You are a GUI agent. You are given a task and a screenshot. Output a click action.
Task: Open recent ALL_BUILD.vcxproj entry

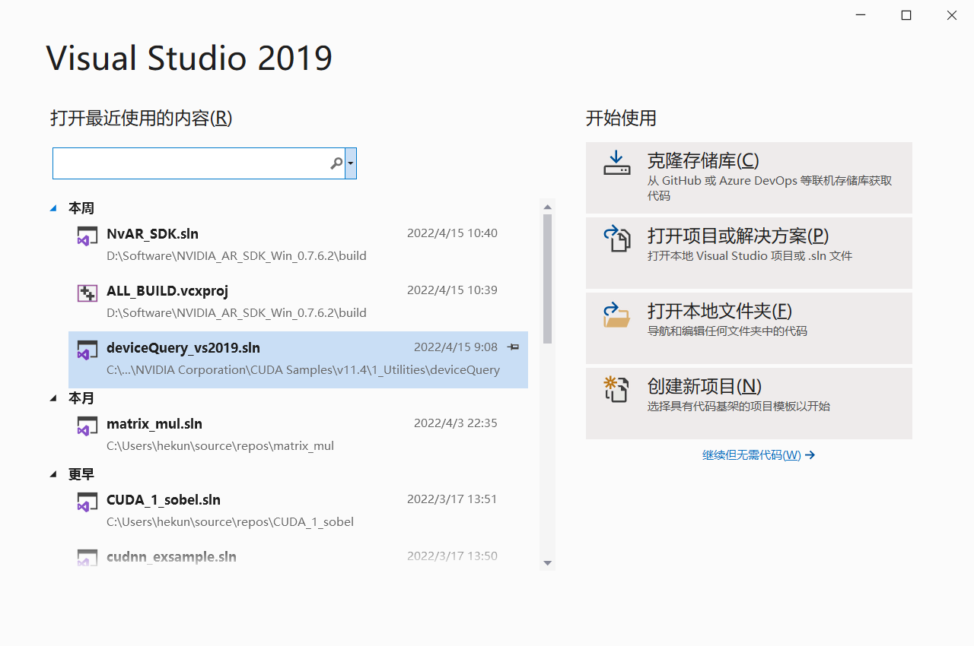point(298,302)
